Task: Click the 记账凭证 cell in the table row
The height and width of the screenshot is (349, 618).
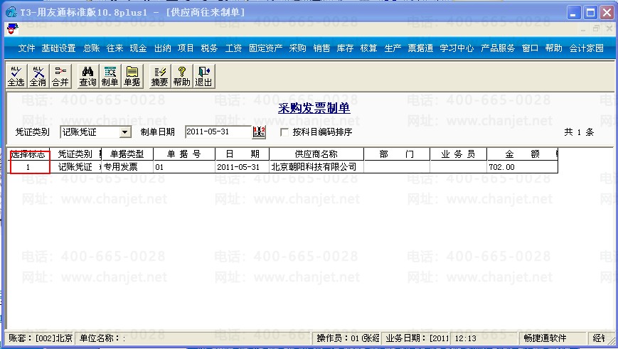Action: [x=75, y=167]
